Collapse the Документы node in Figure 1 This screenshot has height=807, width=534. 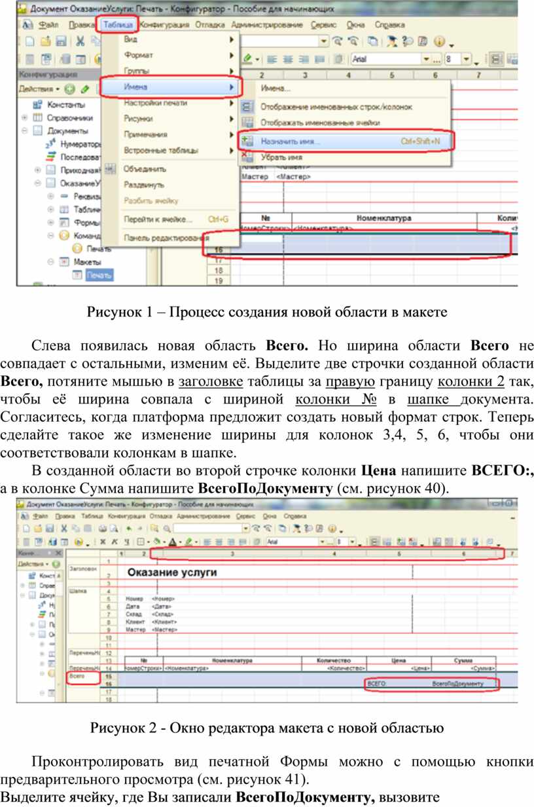25,130
